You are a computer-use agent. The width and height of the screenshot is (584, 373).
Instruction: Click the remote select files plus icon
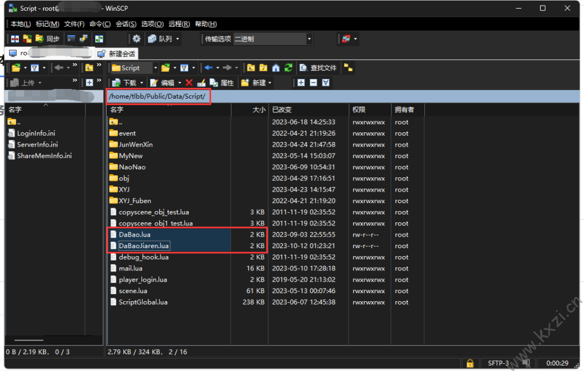click(301, 83)
